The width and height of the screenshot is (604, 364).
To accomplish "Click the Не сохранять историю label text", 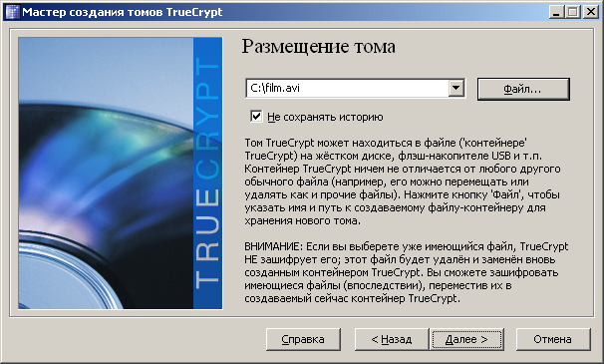I will (325, 117).
